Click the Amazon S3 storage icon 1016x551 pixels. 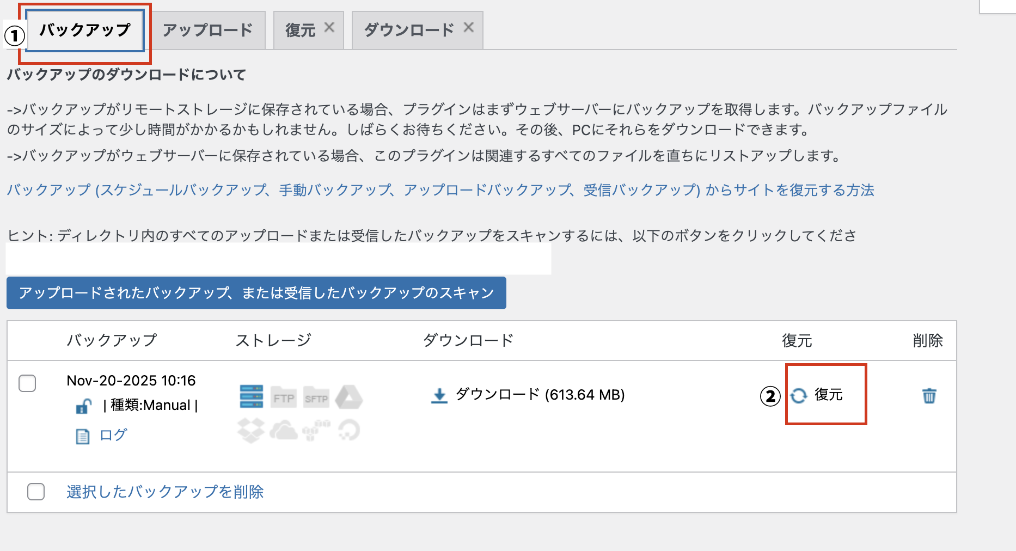(x=317, y=432)
